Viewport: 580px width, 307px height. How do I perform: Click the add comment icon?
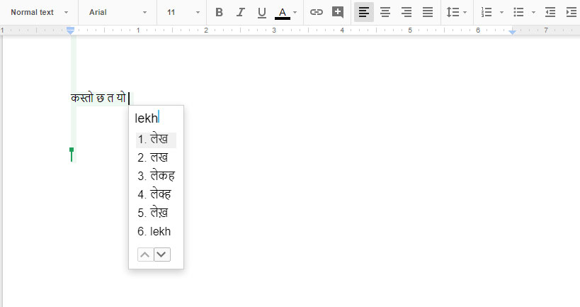338,12
